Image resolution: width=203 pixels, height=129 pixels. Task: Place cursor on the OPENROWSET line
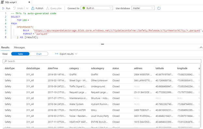[25, 27]
